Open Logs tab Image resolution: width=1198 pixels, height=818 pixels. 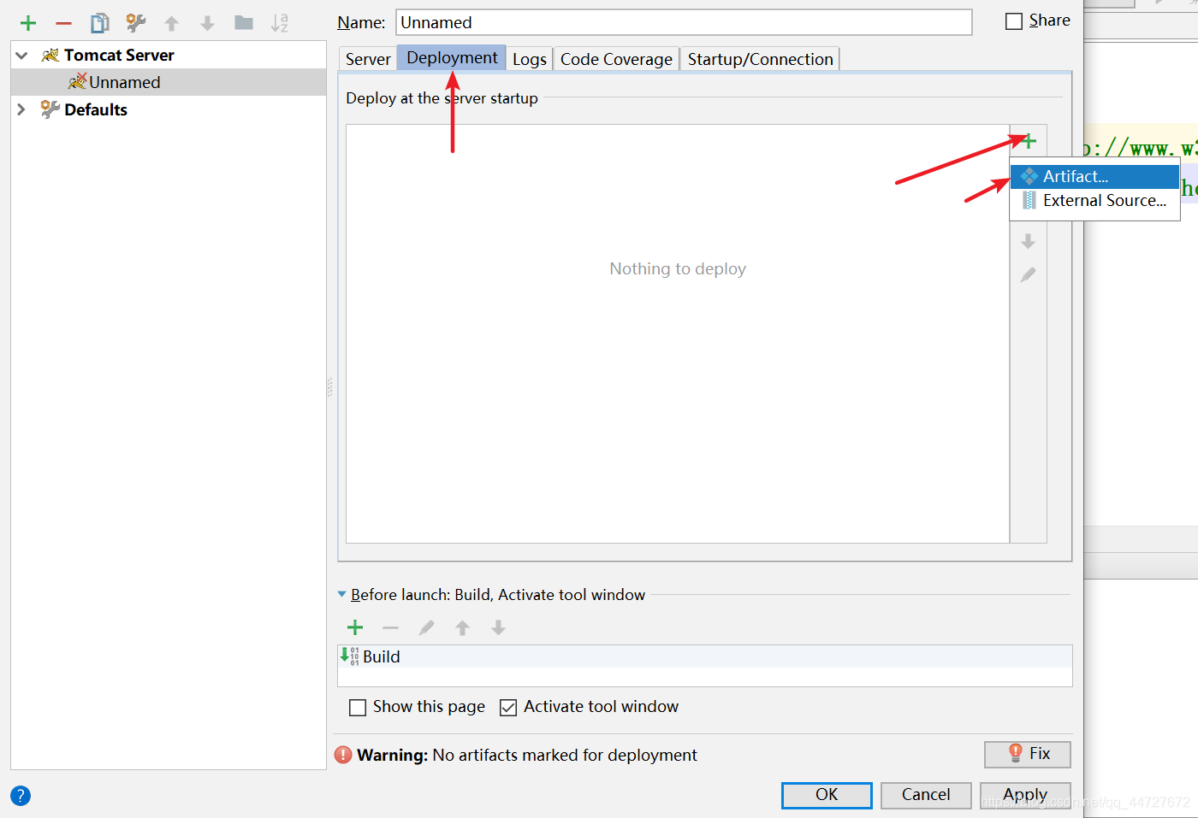(x=530, y=59)
